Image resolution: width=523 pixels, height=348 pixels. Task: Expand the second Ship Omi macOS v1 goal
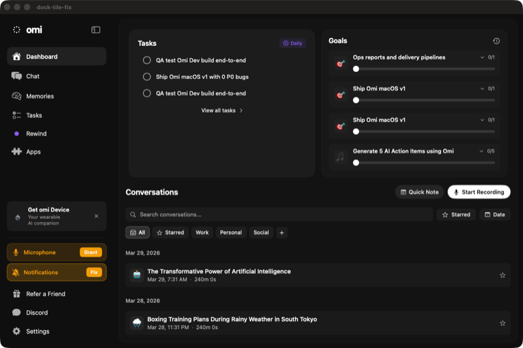[x=482, y=120]
